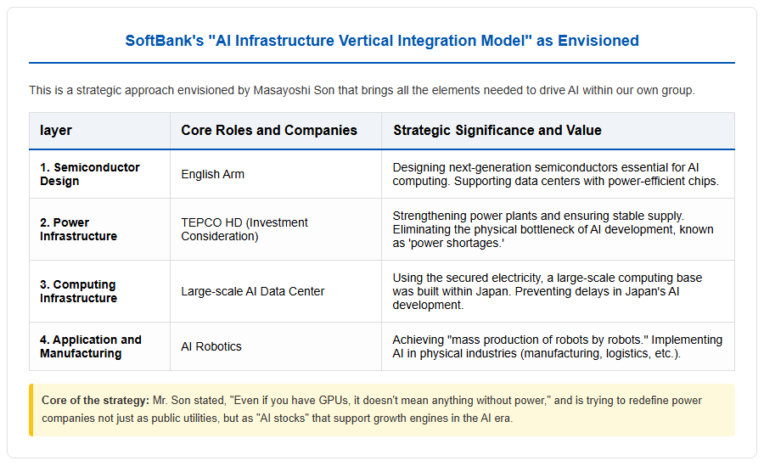Select the intro sentence about Masayoshi Son
The image size is (764, 472).
(362, 90)
